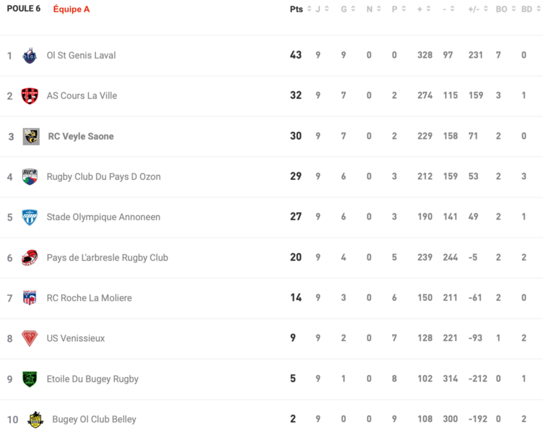Click the Ol St Genis Laval club logo
This screenshot has width=543, height=436.
[30, 56]
